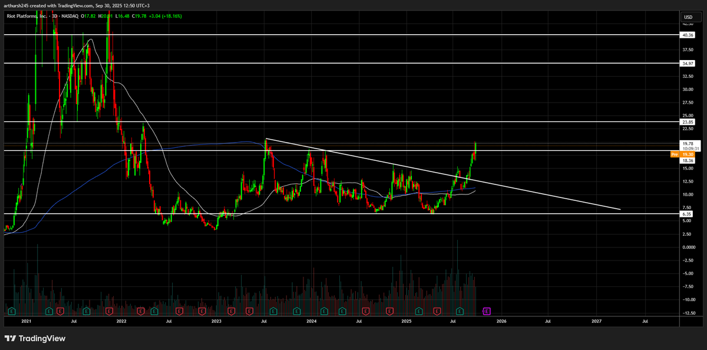Click the 2021 label on time axis

point(26,322)
